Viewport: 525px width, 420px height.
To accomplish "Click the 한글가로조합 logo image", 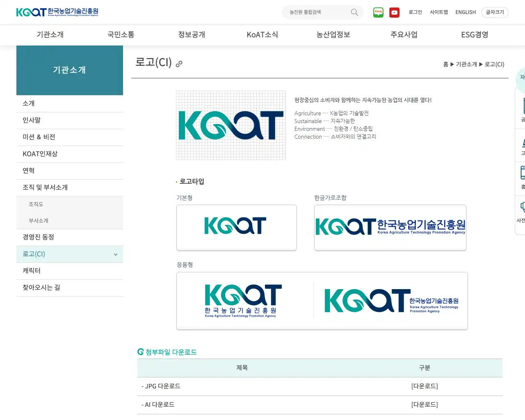I will 390,228.
